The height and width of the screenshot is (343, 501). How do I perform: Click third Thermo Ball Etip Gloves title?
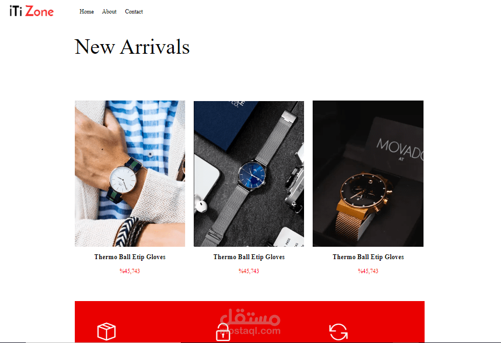(368, 257)
